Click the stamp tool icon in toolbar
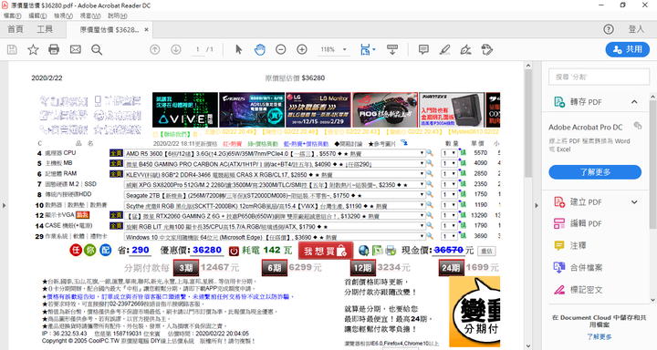657x350 pixels. pyautogui.click(x=487, y=49)
